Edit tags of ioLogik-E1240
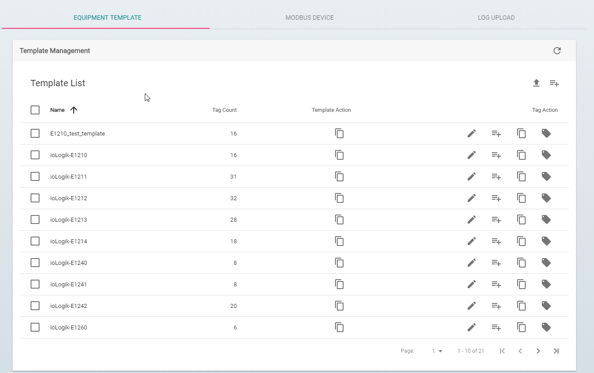This screenshot has height=373, width=594. (x=472, y=263)
